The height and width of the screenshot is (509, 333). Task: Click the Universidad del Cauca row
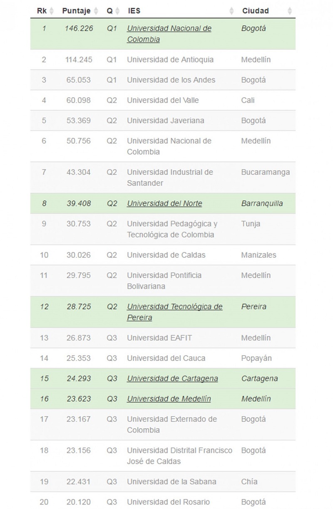coord(166,358)
